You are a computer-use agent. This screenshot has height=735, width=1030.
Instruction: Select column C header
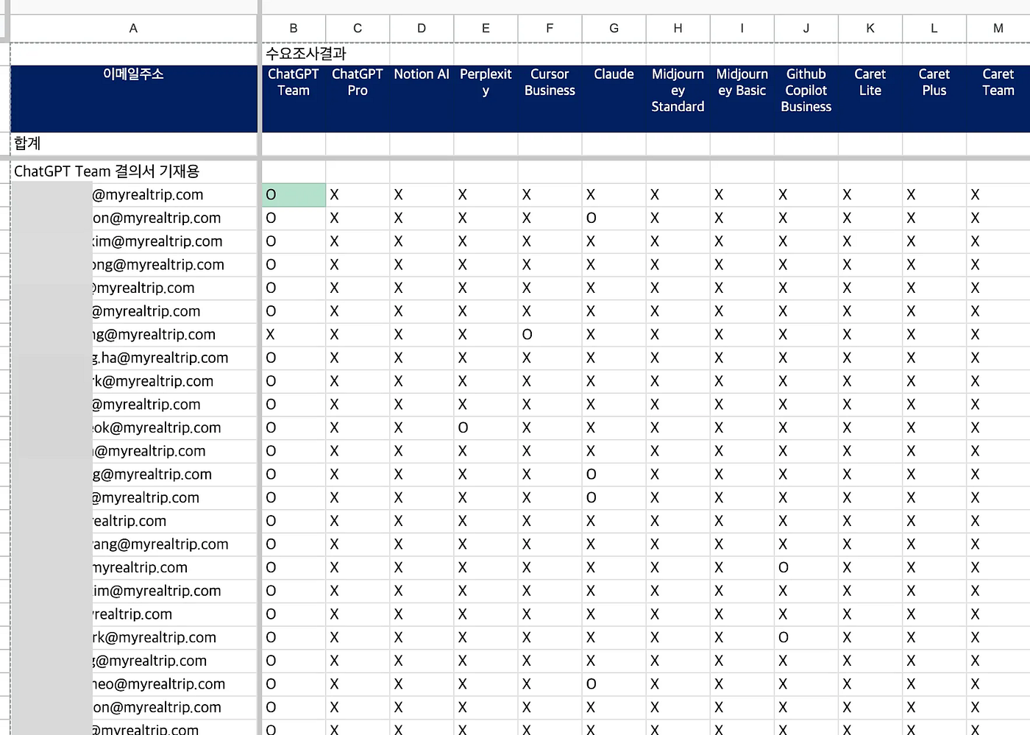coord(358,28)
